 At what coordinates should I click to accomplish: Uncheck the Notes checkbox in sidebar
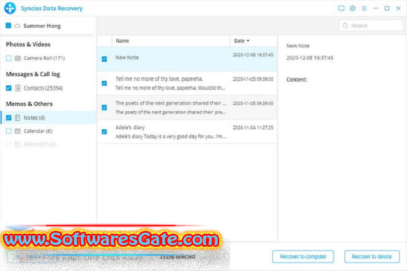(8, 118)
